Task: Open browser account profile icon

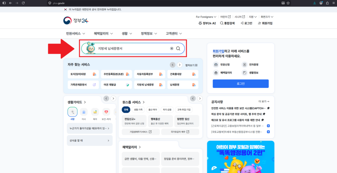Action: click(321, 3)
